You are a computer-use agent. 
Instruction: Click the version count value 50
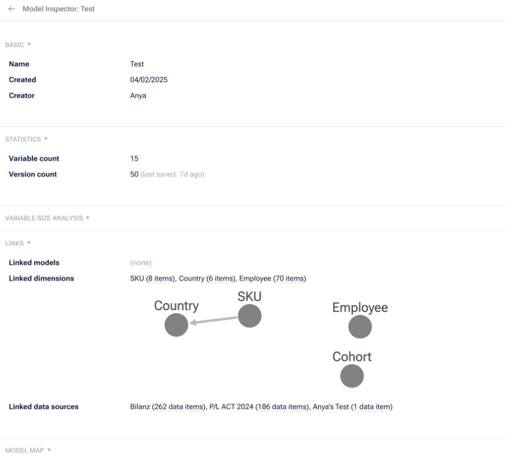[x=134, y=175]
